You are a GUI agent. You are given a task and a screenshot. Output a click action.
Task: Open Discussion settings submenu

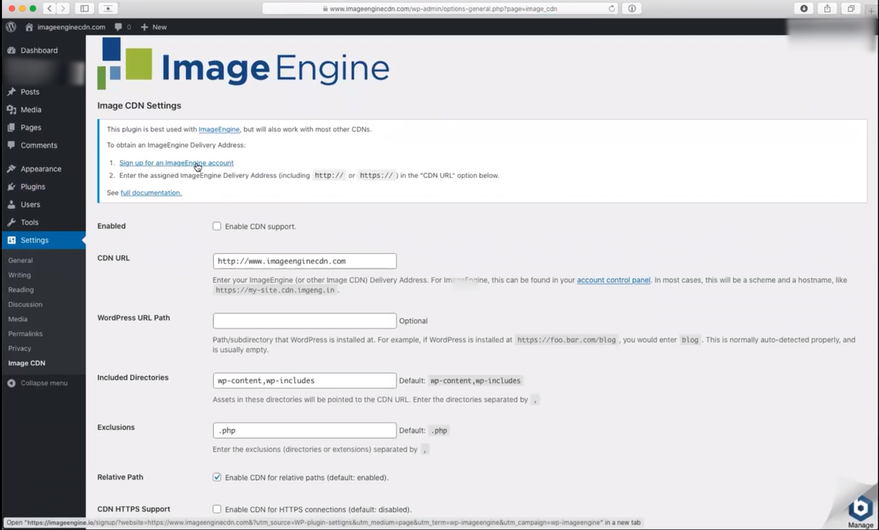coord(25,305)
